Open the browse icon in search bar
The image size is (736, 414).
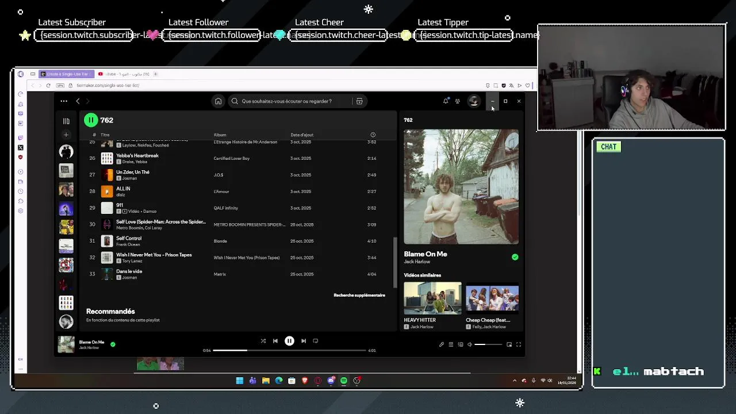pyautogui.click(x=359, y=101)
